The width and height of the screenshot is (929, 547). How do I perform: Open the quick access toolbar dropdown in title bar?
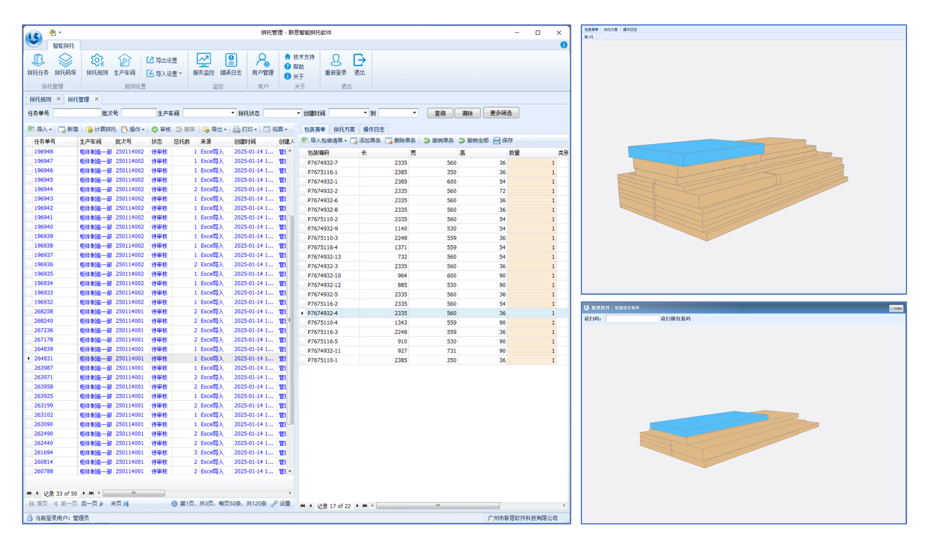pos(60,33)
